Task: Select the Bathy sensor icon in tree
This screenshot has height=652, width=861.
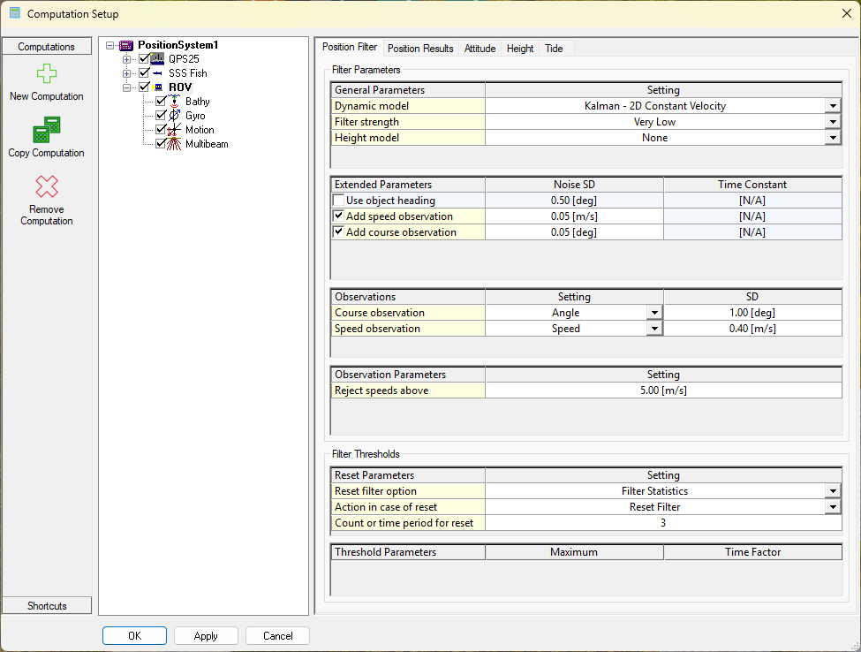Action: pyautogui.click(x=175, y=102)
